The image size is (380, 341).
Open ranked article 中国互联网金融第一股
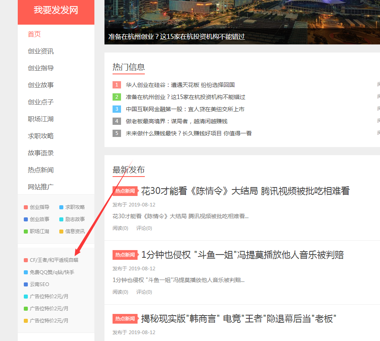185,109
